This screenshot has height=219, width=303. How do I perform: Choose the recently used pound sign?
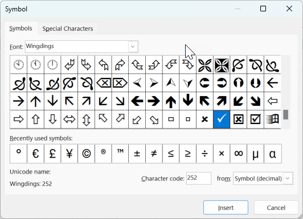tap(52, 154)
